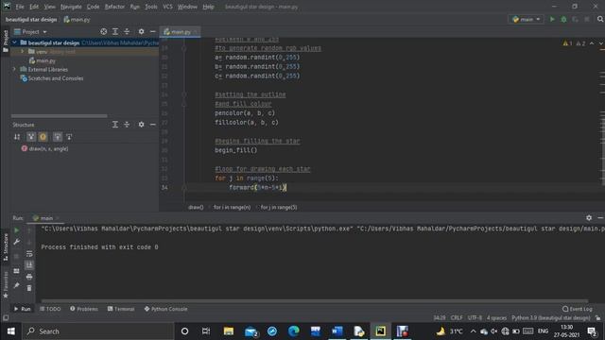Hide the Structure panel with the minus icon
The width and height of the screenshot is (605, 340).
click(153, 125)
